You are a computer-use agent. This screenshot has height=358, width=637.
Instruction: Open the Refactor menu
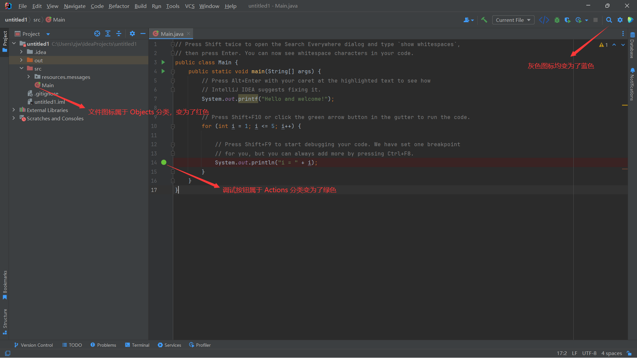[x=119, y=6]
